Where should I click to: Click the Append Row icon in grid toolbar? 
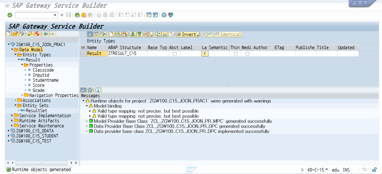pos(112,34)
